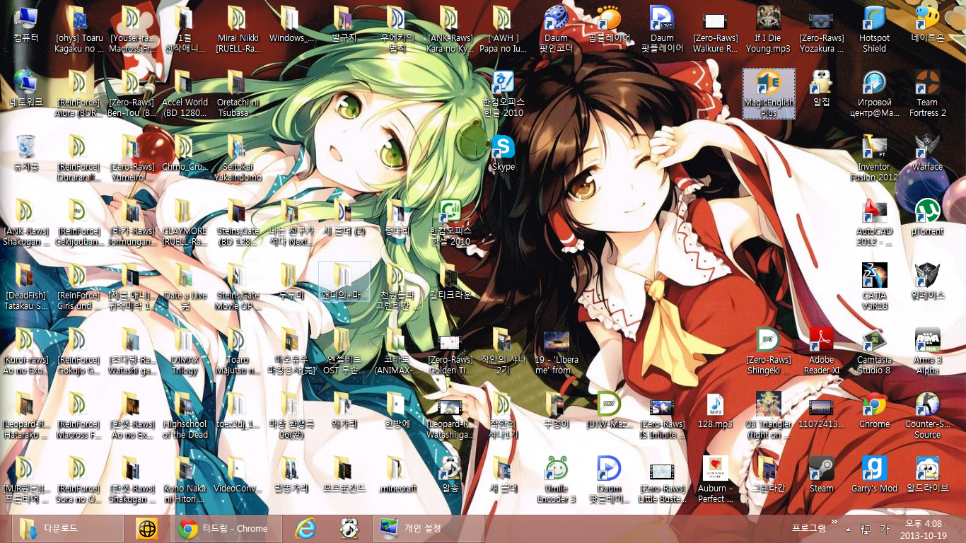The height and width of the screenshot is (543, 966).
Task: Start Garry's Mod
Action: (874, 470)
